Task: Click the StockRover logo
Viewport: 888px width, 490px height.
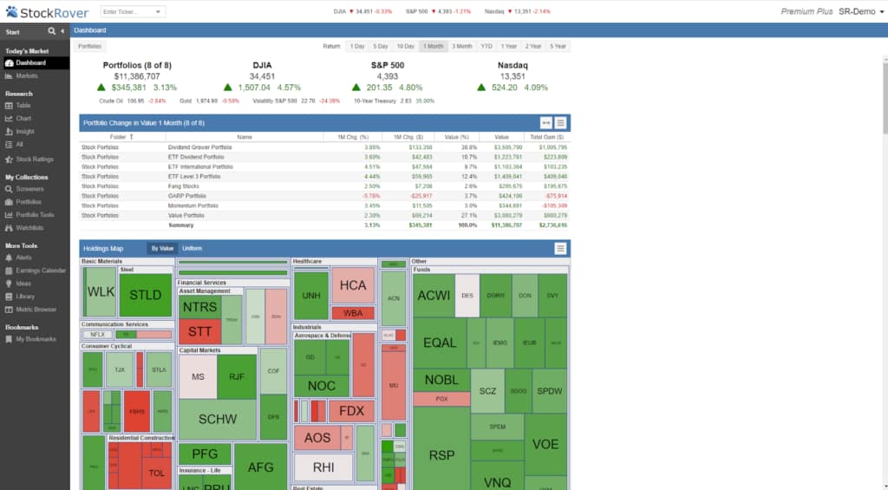Action: click(x=47, y=12)
